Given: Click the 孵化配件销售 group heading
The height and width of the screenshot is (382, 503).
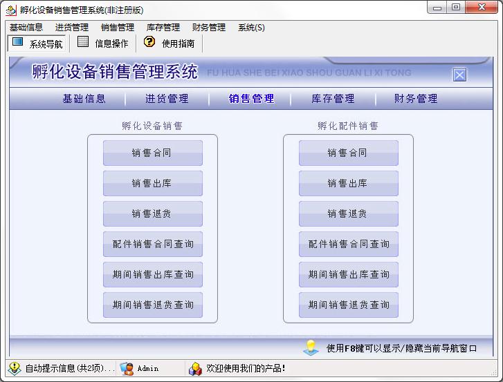Looking at the screenshot, I should [348, 126].
